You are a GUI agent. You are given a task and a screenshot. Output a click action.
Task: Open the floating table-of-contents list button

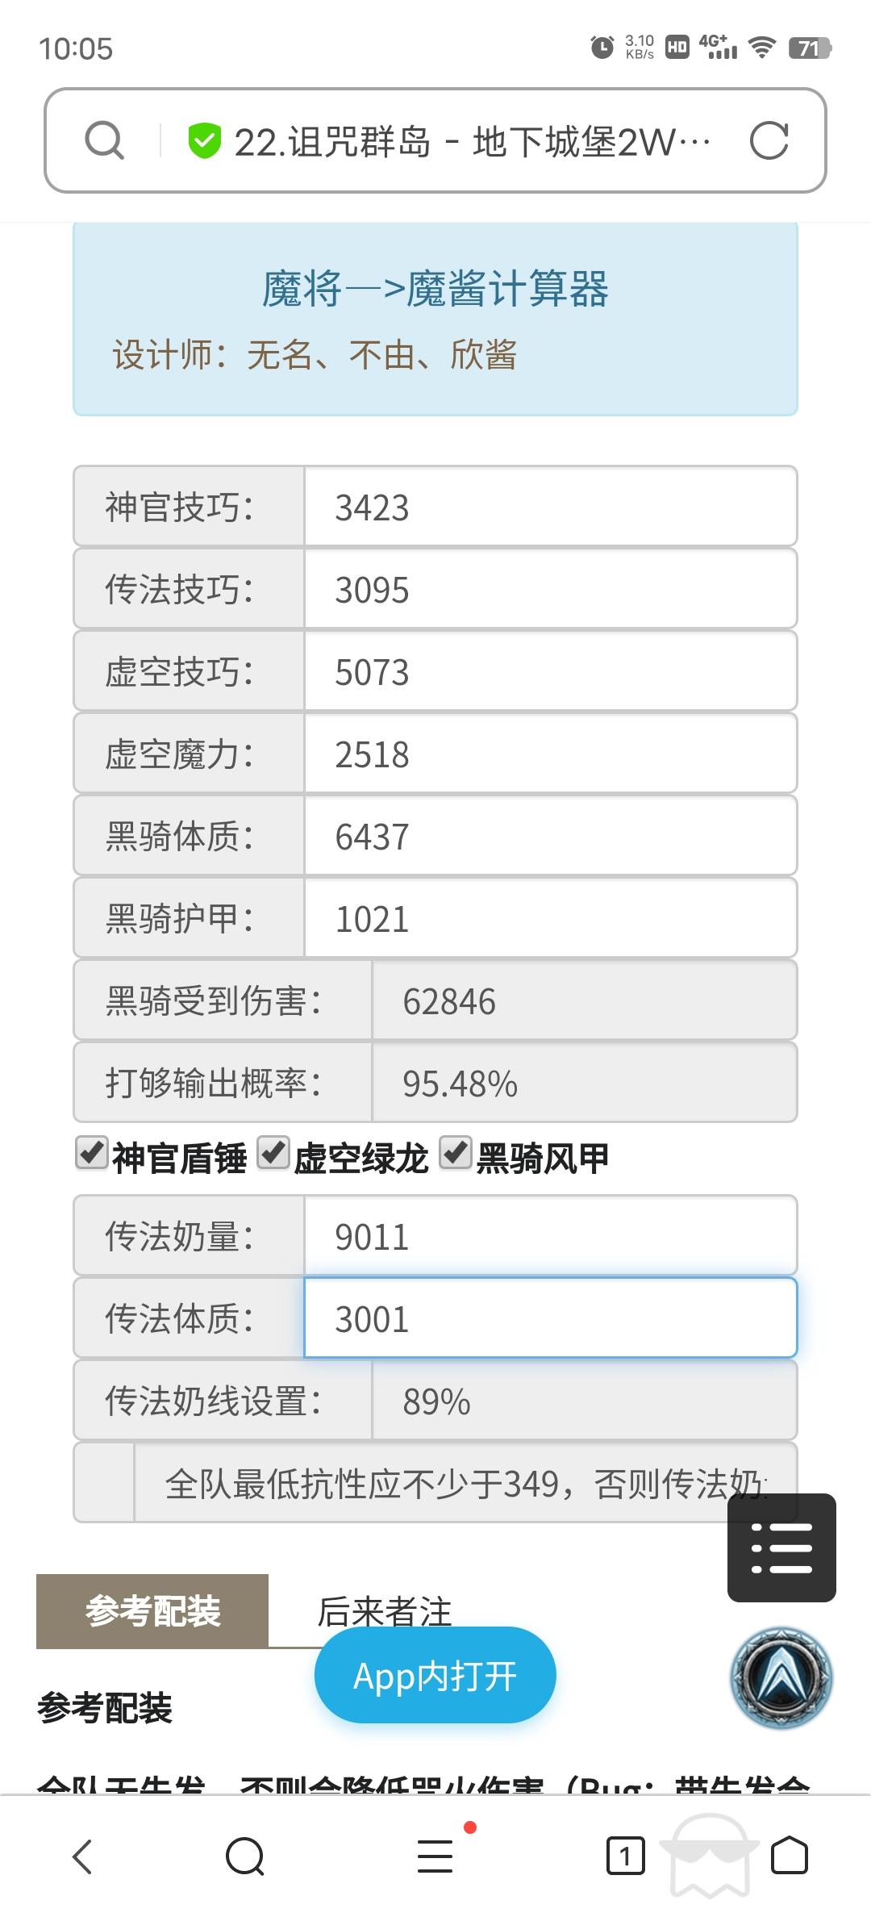[781, 1547]
